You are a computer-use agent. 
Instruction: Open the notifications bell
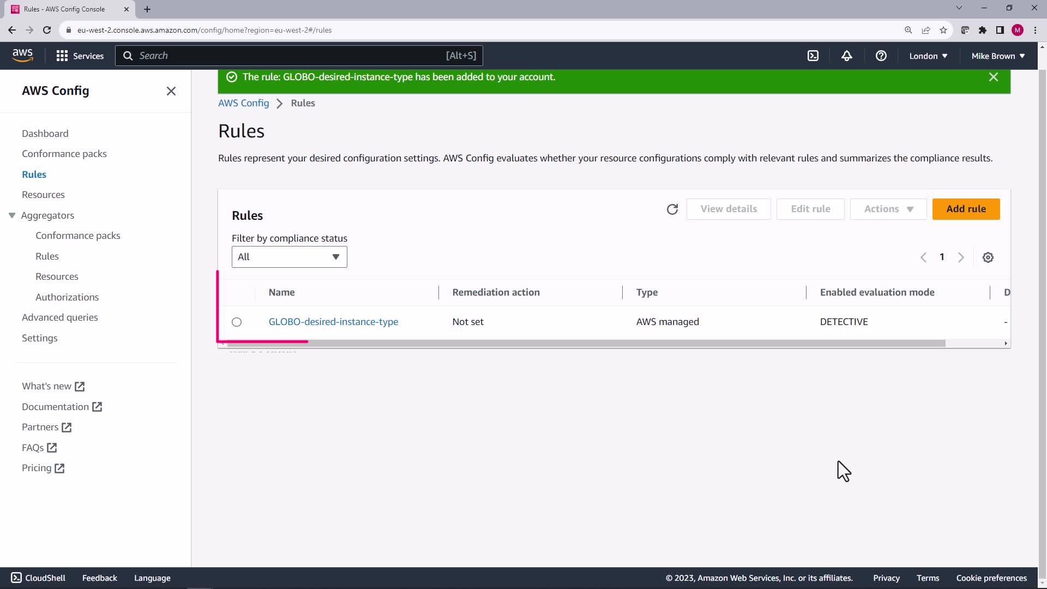point(847,56)
